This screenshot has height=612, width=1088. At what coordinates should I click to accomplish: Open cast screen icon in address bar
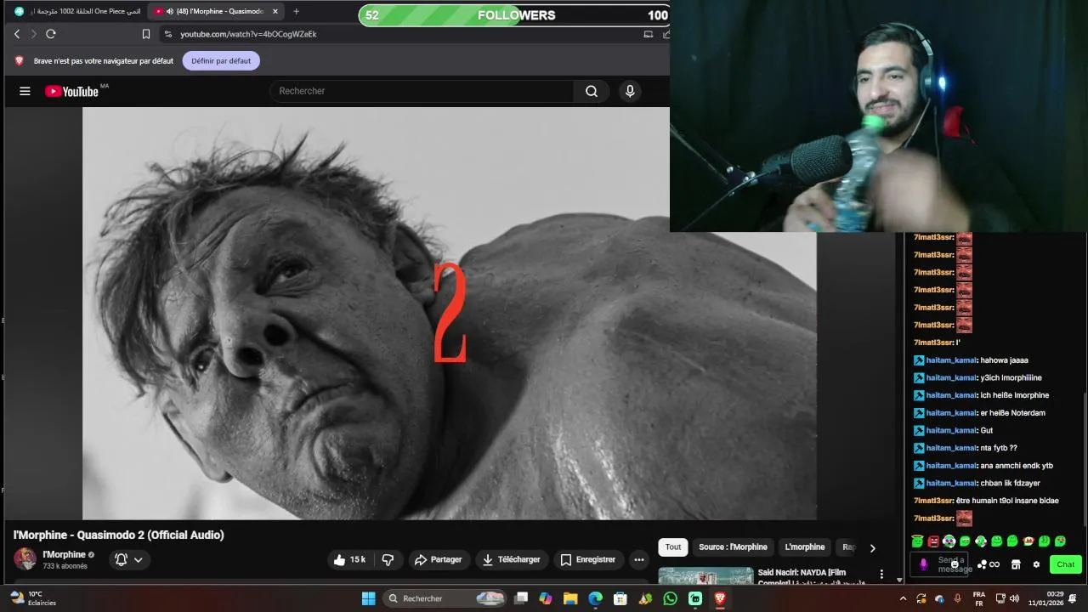pyautogui.click(x=648, y=34)
